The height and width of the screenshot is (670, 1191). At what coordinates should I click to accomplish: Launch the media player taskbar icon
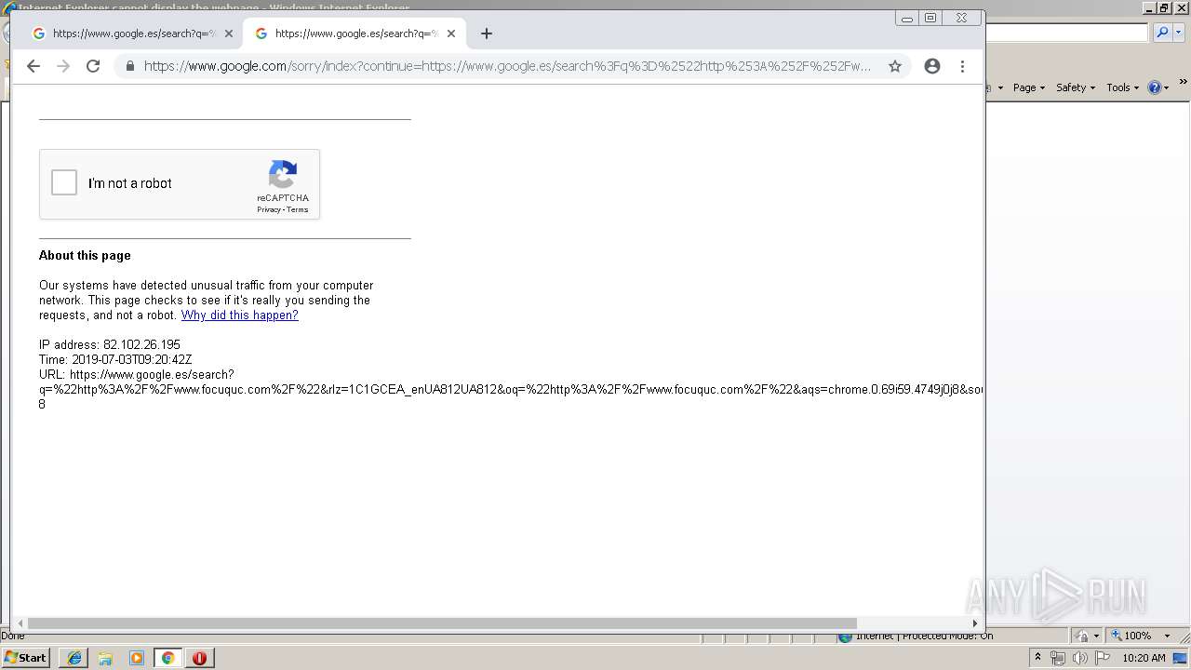[137, 658]
